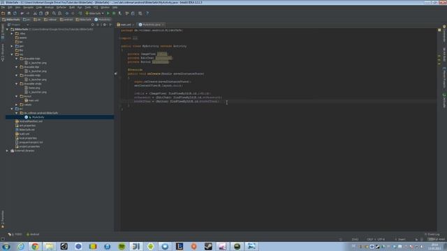Select AndroidManifest.xml in project tree
This screenshot has height=251, width=447.
pos(31,121)
